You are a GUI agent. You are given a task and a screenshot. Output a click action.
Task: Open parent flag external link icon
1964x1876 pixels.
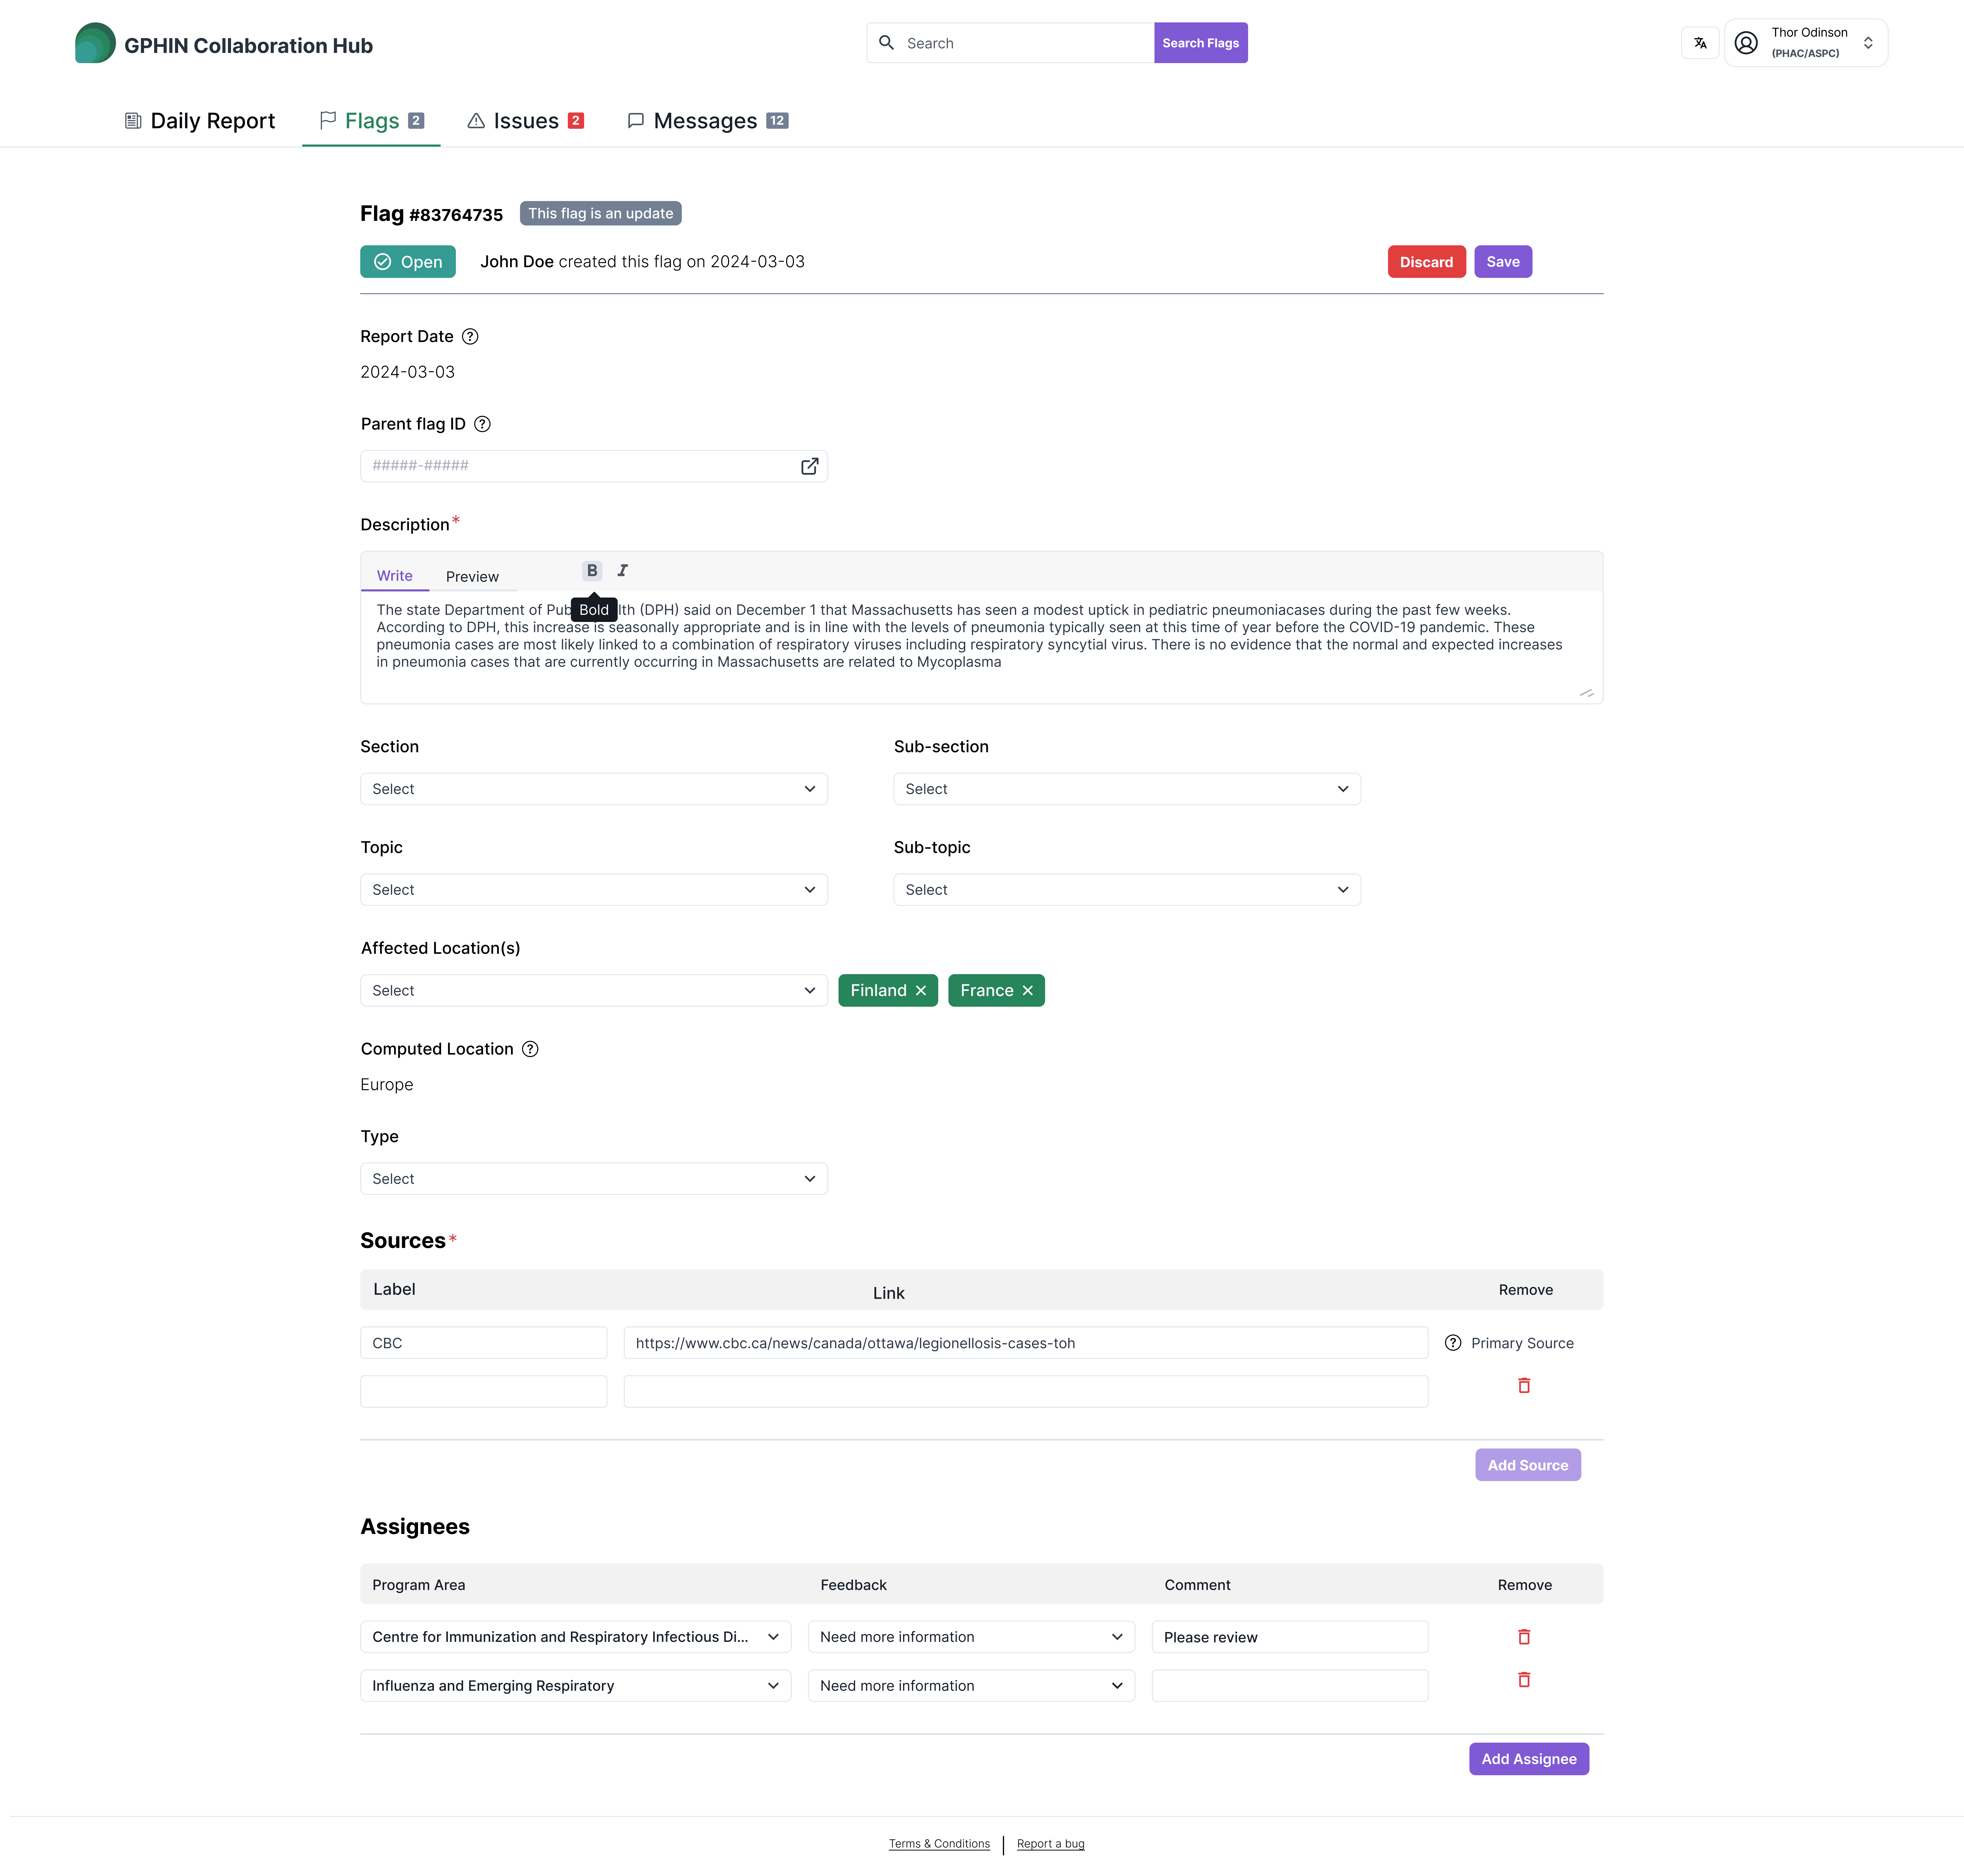[810, 466]
